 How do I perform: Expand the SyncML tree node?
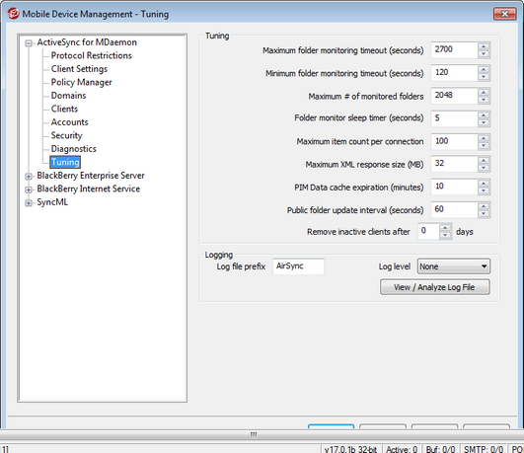29,202
